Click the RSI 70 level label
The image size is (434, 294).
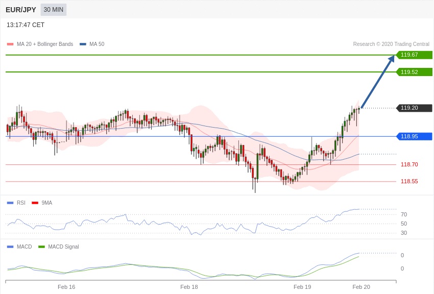pos(404,214)
